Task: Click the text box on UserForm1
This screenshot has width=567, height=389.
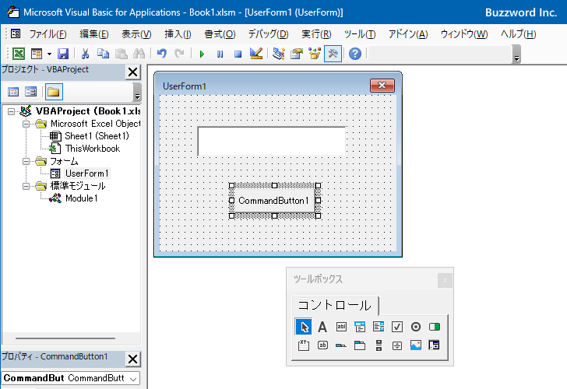Action: (x=271, y=142)
